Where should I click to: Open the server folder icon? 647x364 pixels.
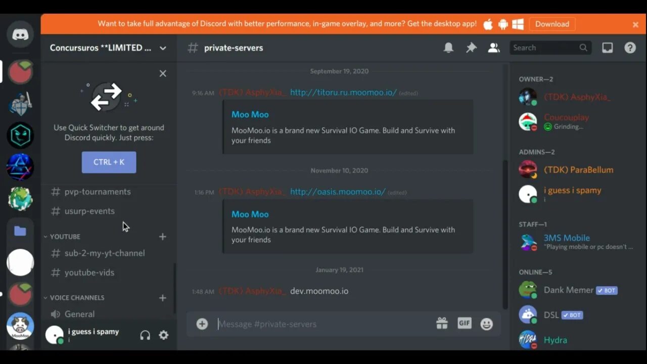[x=20, y=231]
